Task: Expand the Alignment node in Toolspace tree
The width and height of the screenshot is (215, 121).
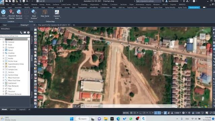Action: pyautogui.click(x=3, y=56)
